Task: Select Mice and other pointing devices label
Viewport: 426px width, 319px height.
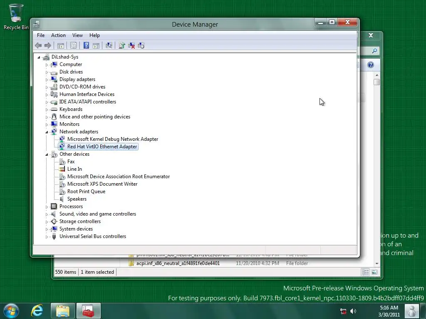Action: click(x=95, y=117)
